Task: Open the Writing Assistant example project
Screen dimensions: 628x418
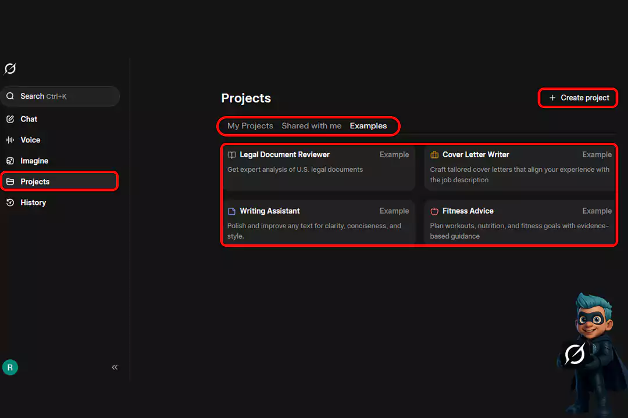Action: tap(318, 223)
